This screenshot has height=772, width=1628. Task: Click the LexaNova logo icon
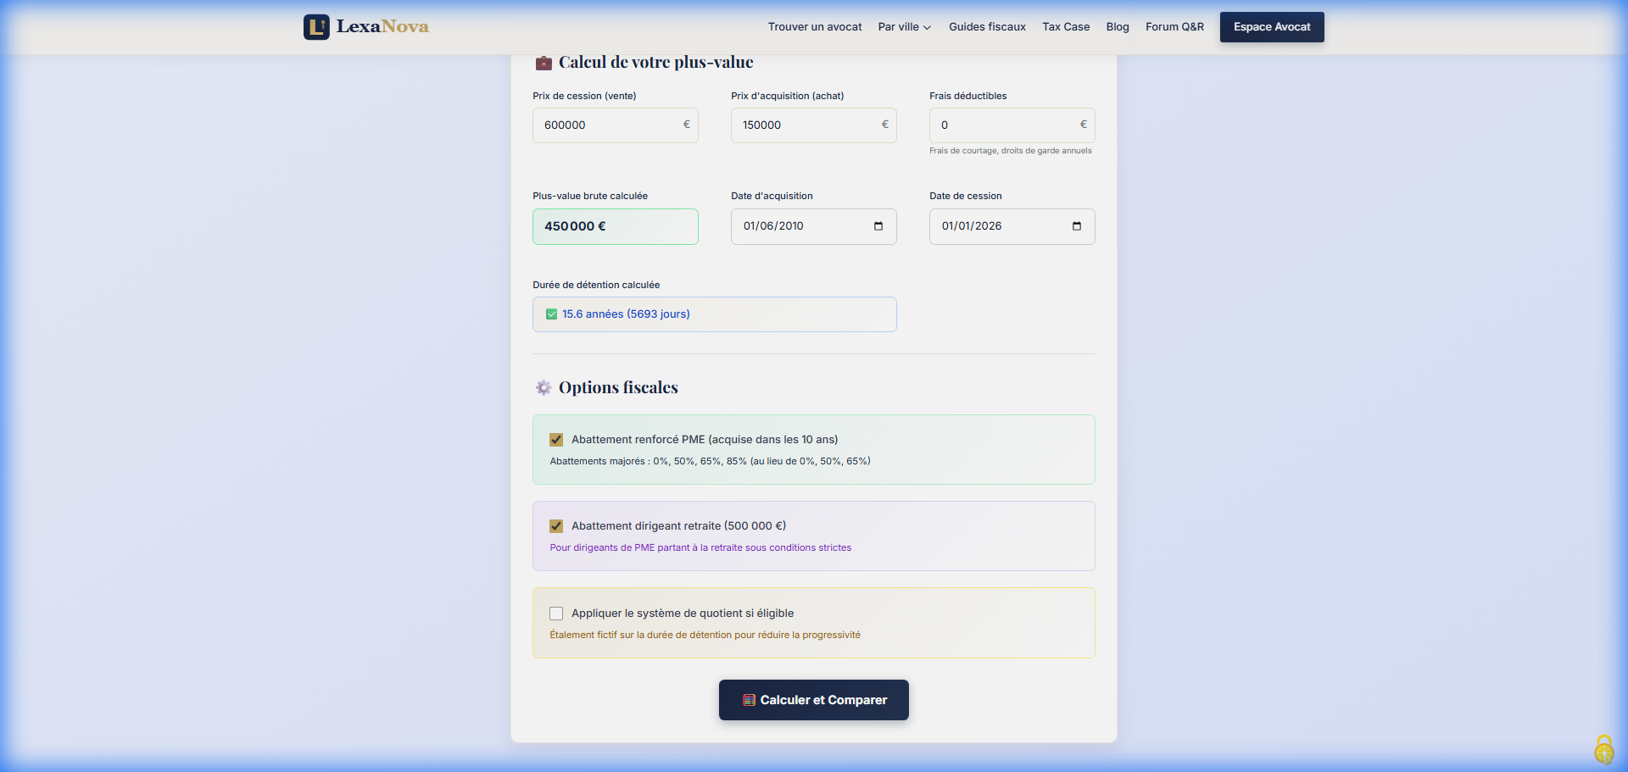point(316,27)
